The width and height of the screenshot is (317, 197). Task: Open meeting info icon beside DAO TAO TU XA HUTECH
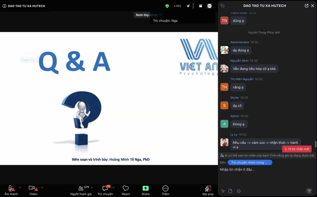coord(4,6)
